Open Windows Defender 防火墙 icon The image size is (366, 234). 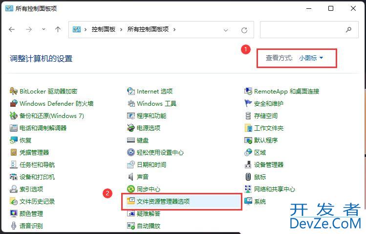(x=14, y=103)
